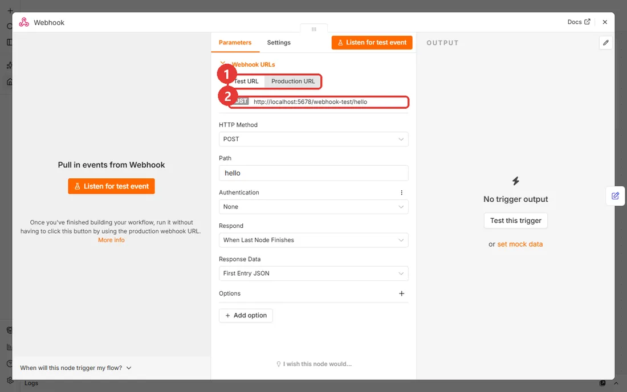Click the Add option button
627x392 pixels.
[x=246, y=315]
